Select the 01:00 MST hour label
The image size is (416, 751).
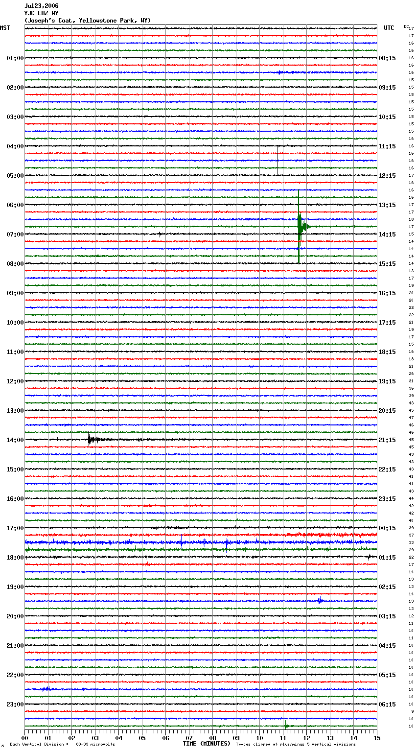pos(15,58)
